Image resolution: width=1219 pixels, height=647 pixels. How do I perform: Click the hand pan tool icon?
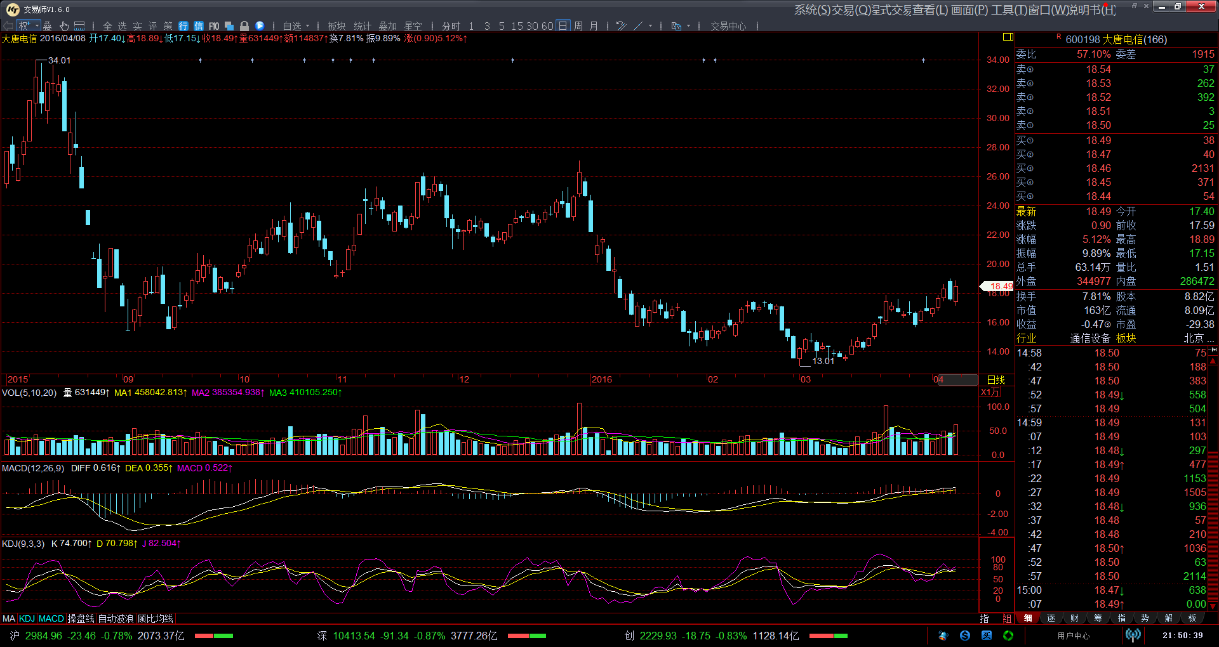(64, 26)
